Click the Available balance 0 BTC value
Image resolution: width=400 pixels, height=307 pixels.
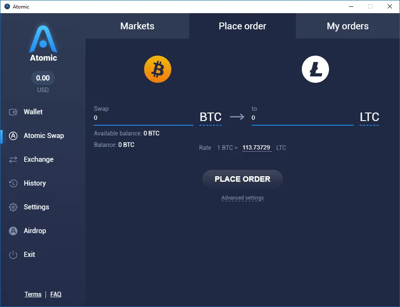[151, 133]
